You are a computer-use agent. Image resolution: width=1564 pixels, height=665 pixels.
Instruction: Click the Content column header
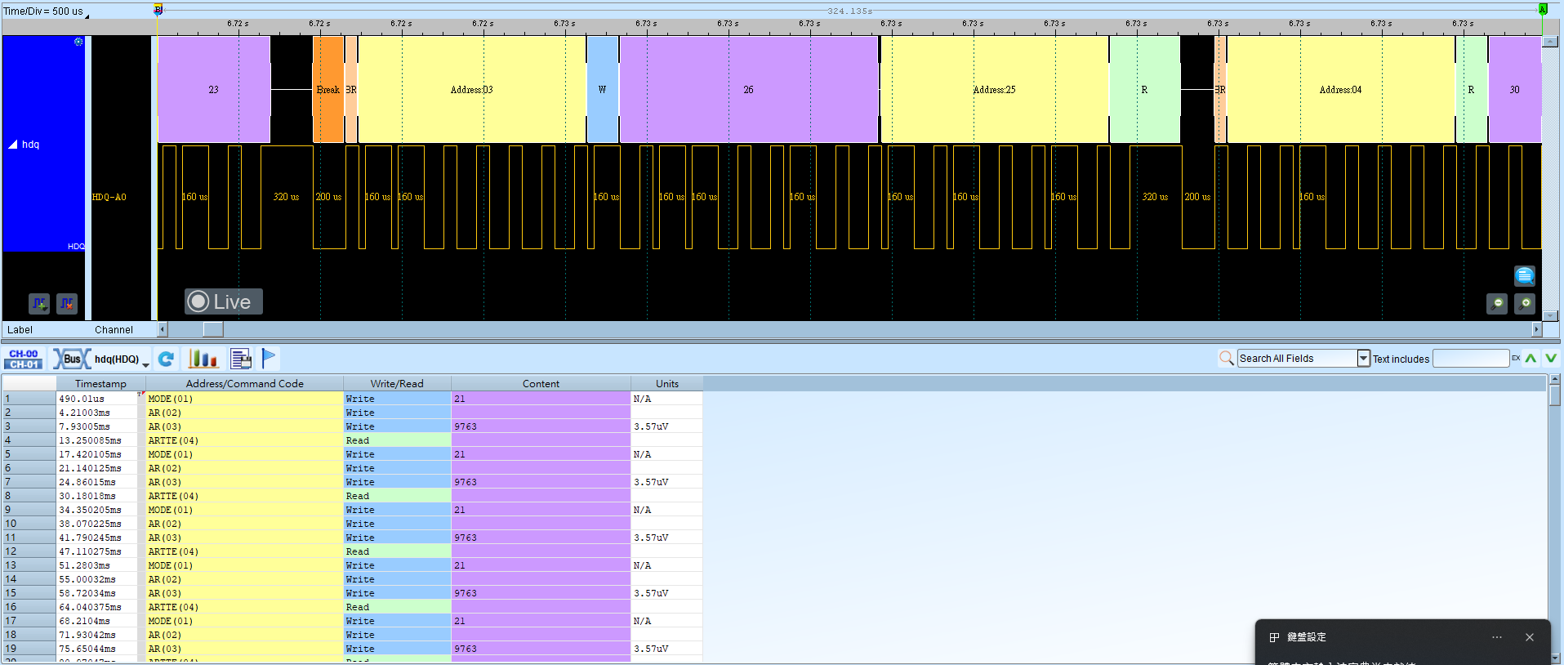[x=541, y=383]
